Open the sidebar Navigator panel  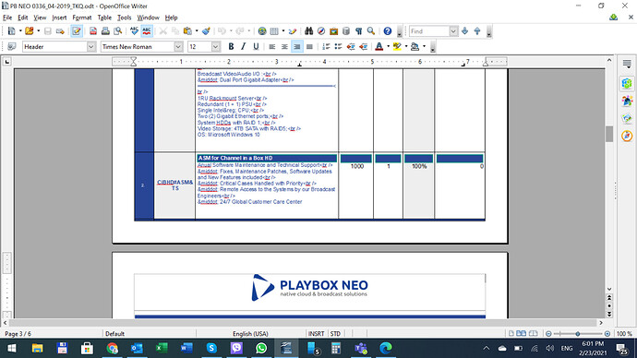pos(627,136)
